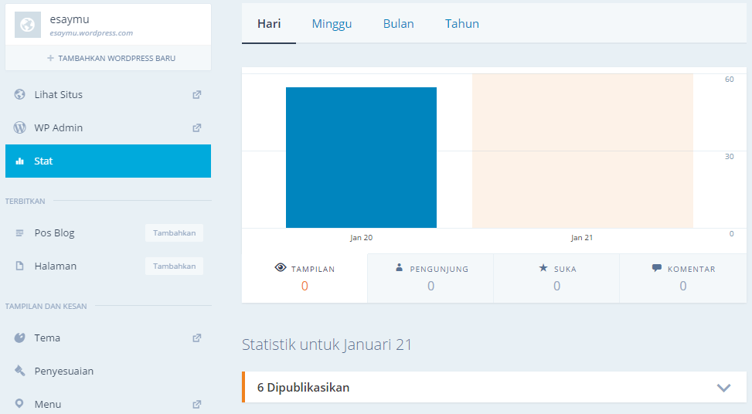Click the posts list icon beside Pos Blog

click(19, 233)
